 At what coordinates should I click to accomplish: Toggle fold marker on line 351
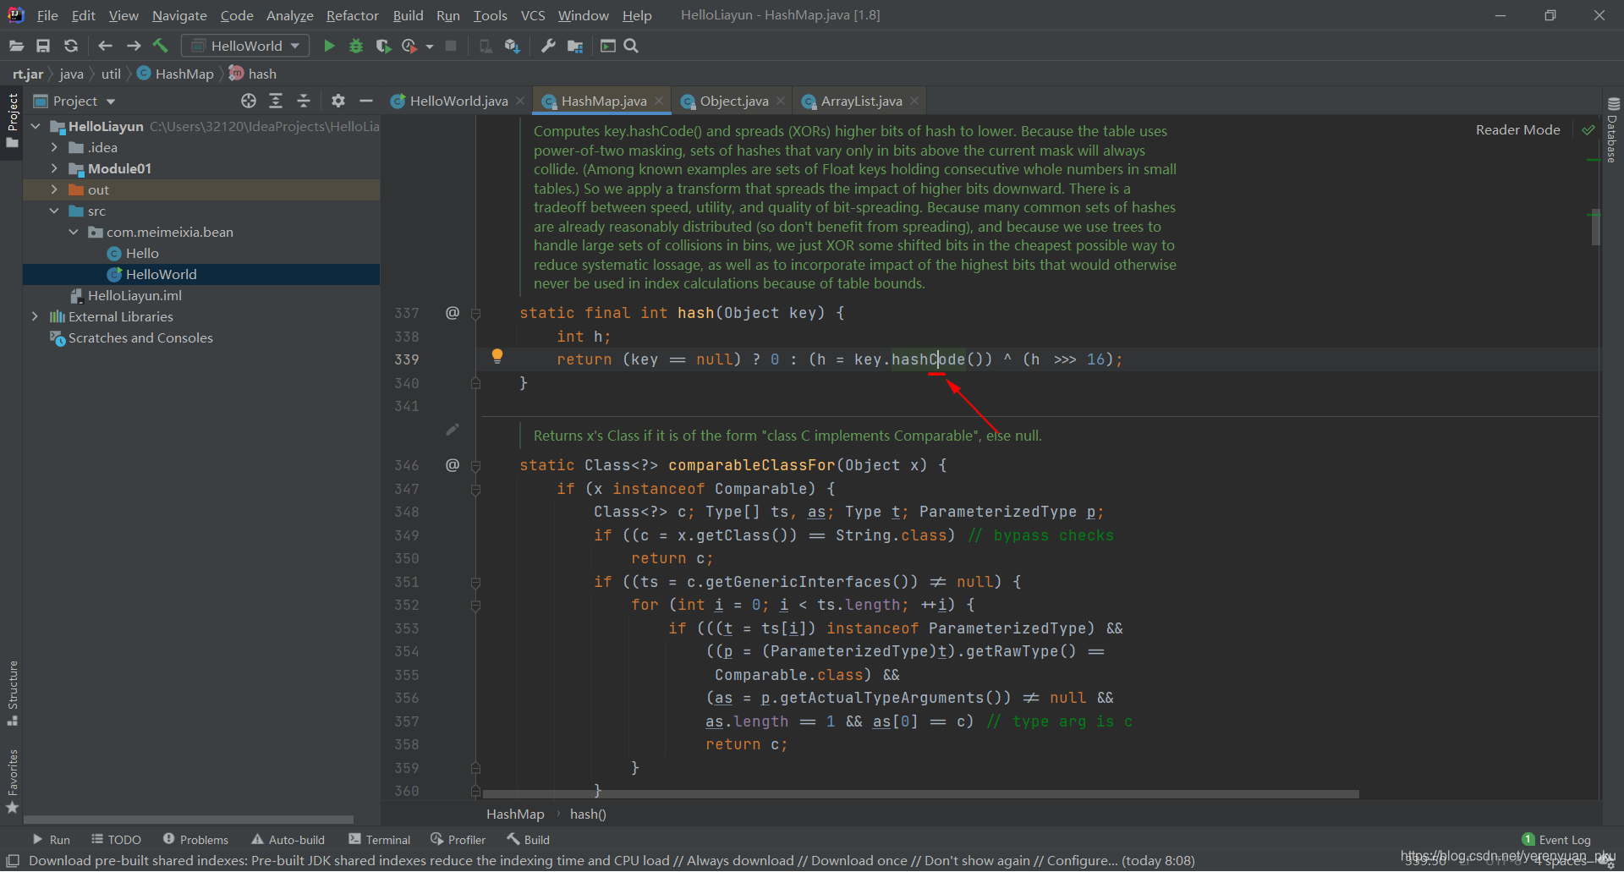click(475, 583)
